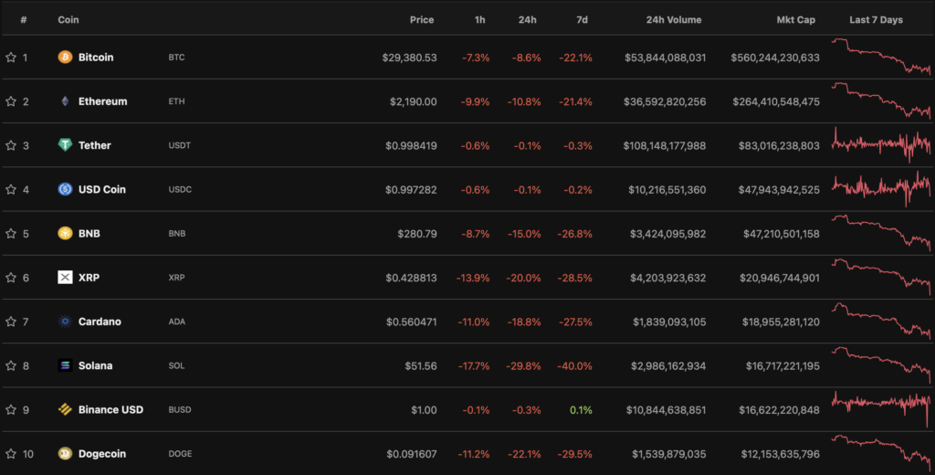
Task: Sort by Mkt Cap column header
Action: coord(796,19)
